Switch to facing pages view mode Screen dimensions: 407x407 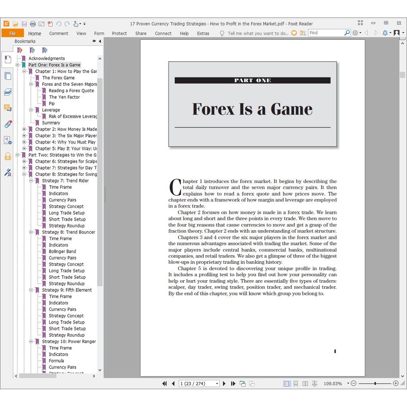tap(305, 384)
